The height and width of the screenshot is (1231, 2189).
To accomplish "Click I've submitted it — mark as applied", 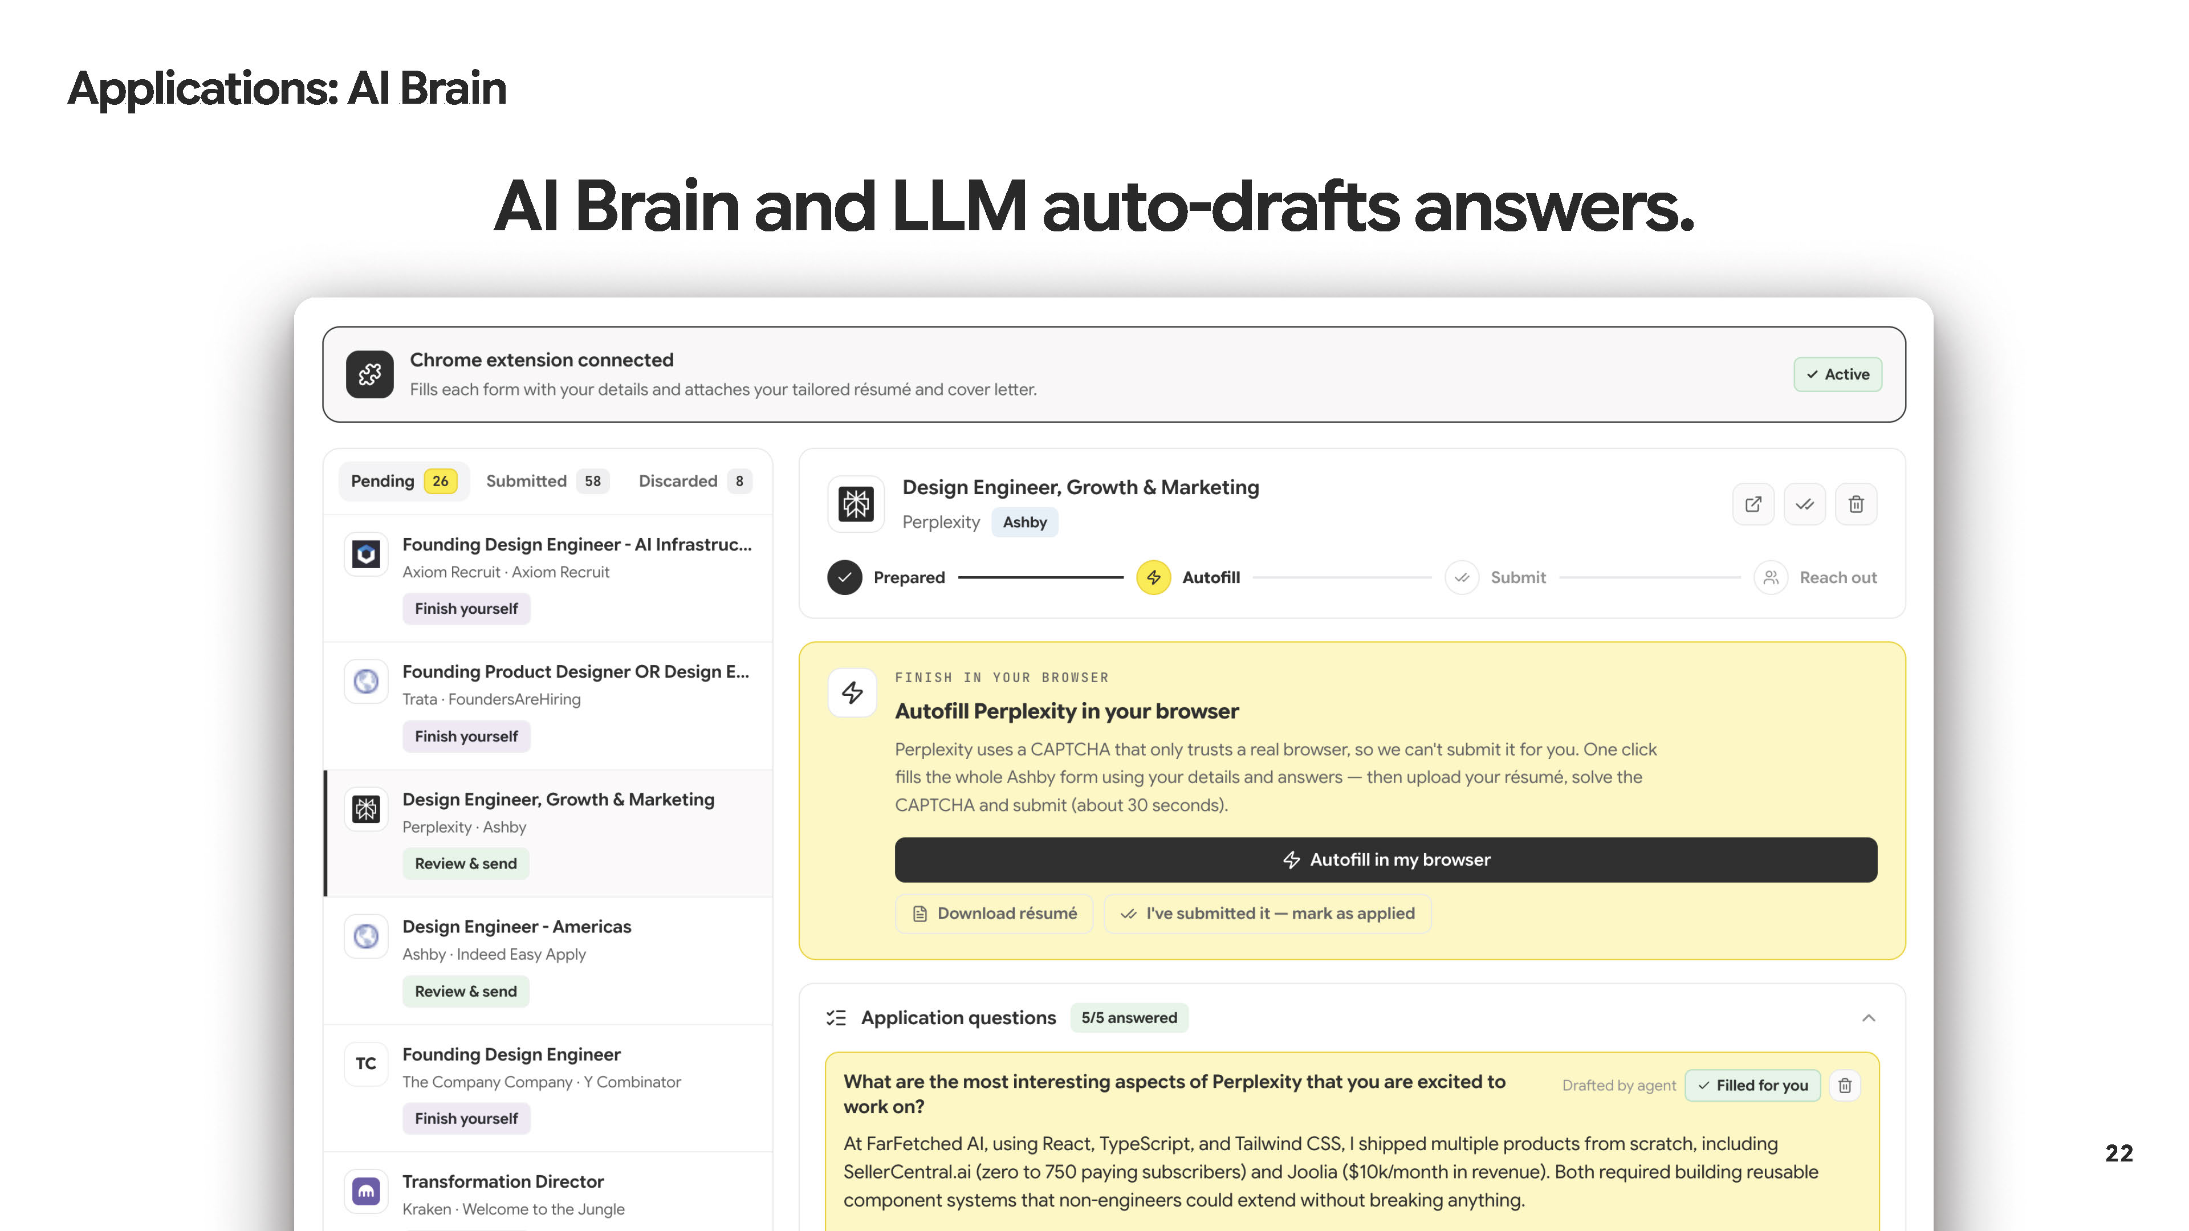I will pyautogui.click(x=1268, y=913).
